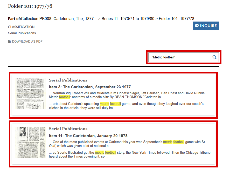Click the Sports Illustrated snippet text
The image size is (230, 169).
130,154
